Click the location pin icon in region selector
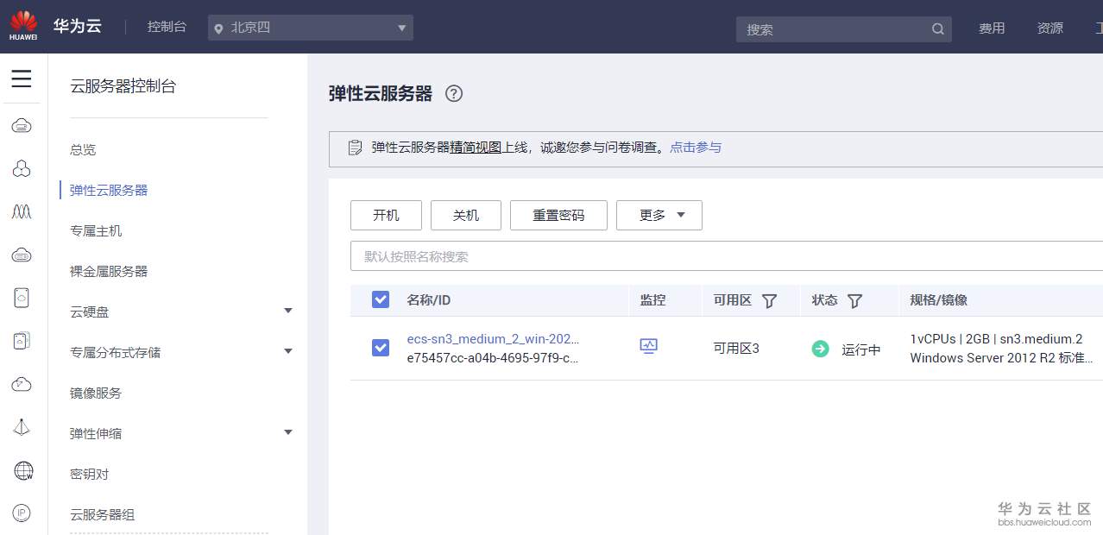This screenshot has width=1103, height=535. 219,28
